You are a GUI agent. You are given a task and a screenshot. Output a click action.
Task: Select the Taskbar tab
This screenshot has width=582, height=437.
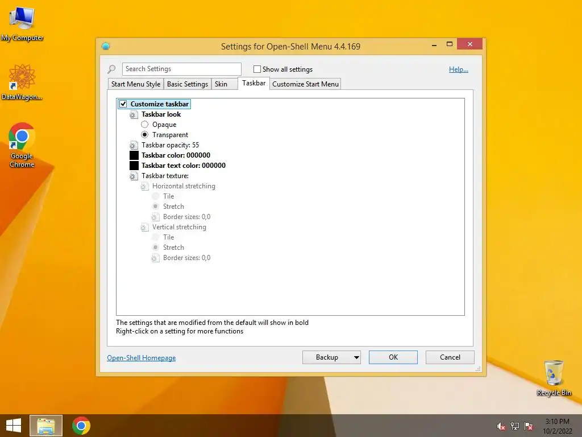254,83
